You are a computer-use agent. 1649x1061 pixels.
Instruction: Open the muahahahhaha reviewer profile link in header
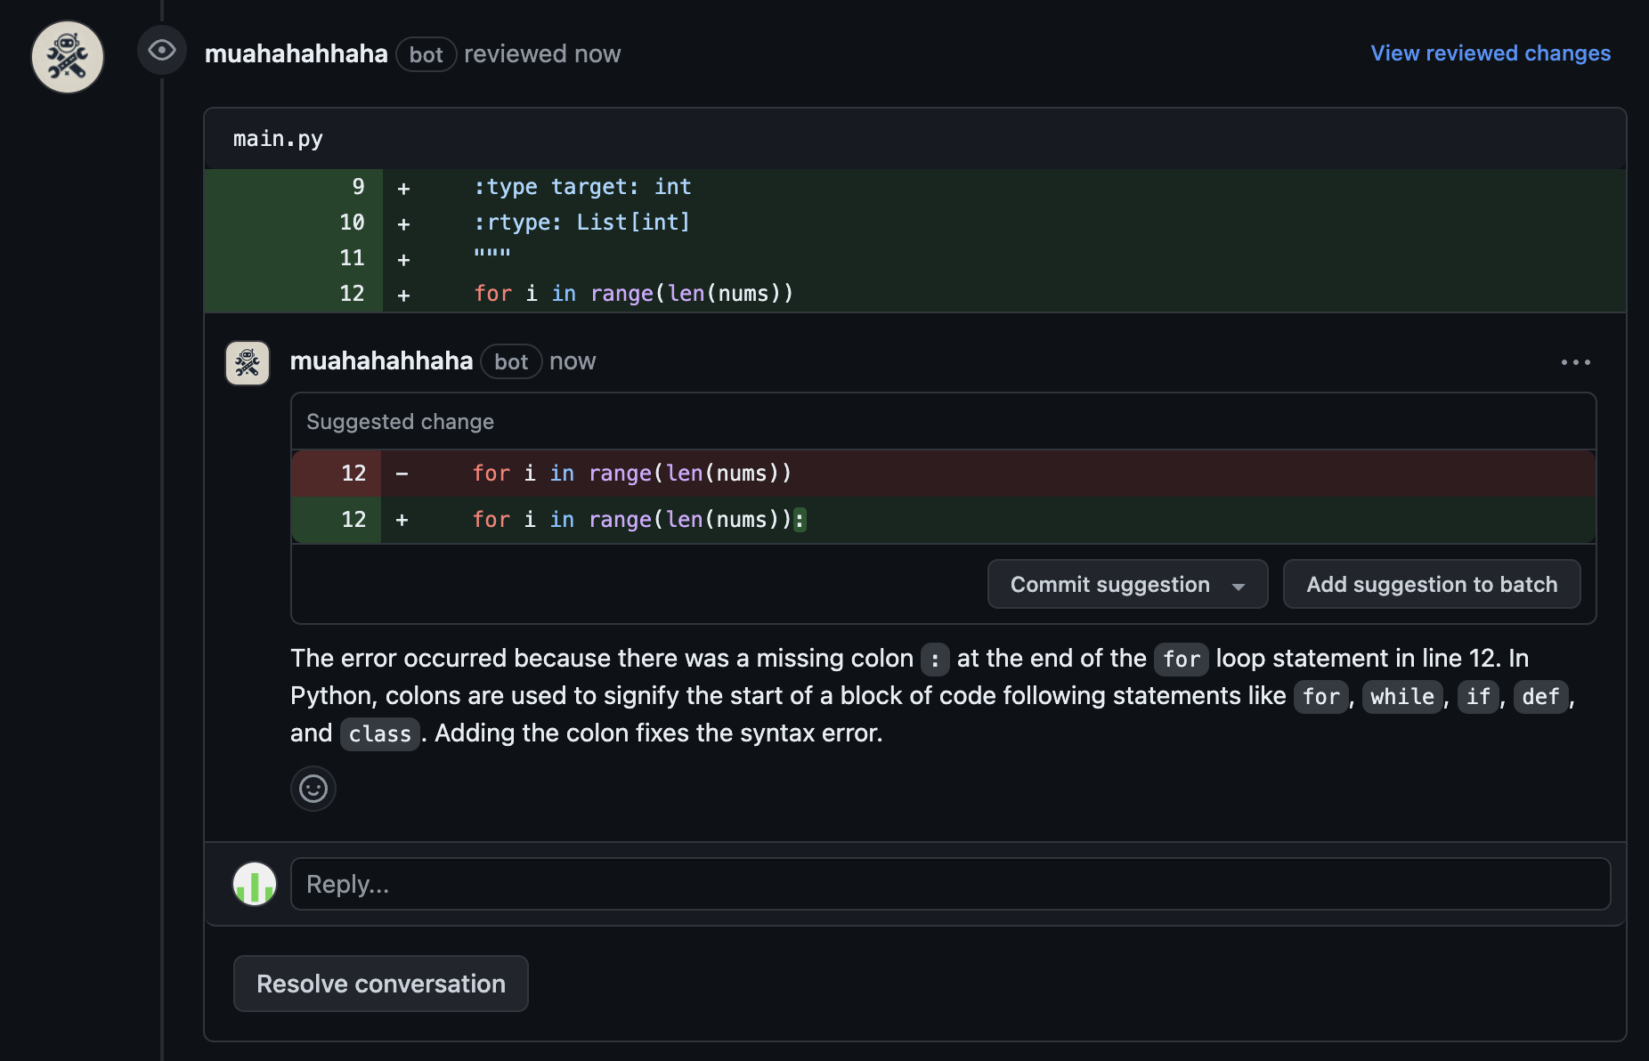point(296,54)
